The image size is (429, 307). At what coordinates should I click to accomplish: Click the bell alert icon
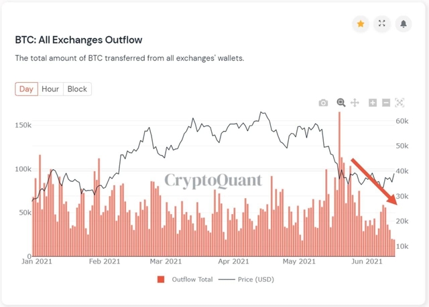pyautogui.click(x=404, y=24)
